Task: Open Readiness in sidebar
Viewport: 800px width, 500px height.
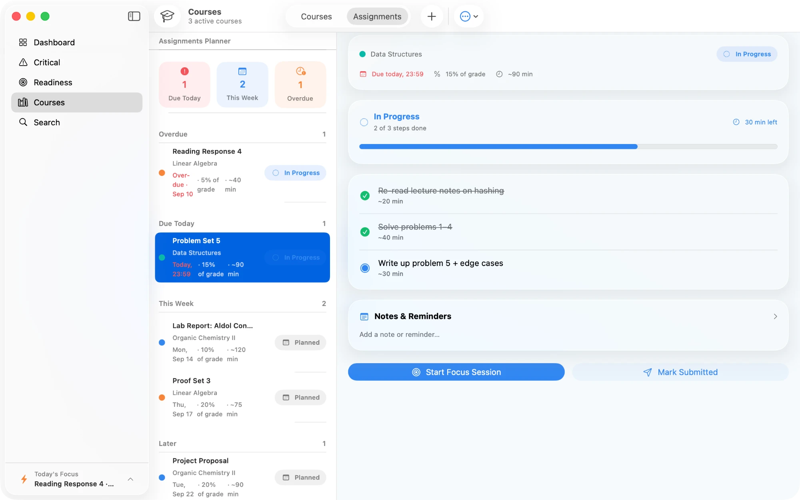Action: coord(77,82)
